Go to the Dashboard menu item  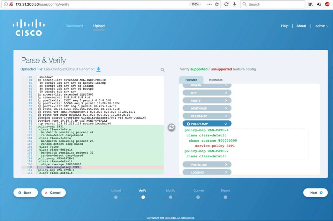[74, 26]
